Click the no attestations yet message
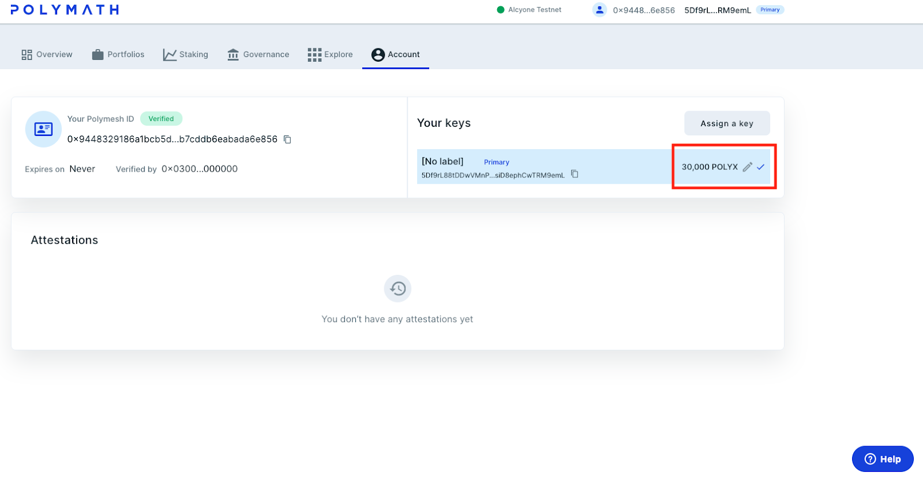This screenshot has width=923, height=484. click(x=397, y=319)
